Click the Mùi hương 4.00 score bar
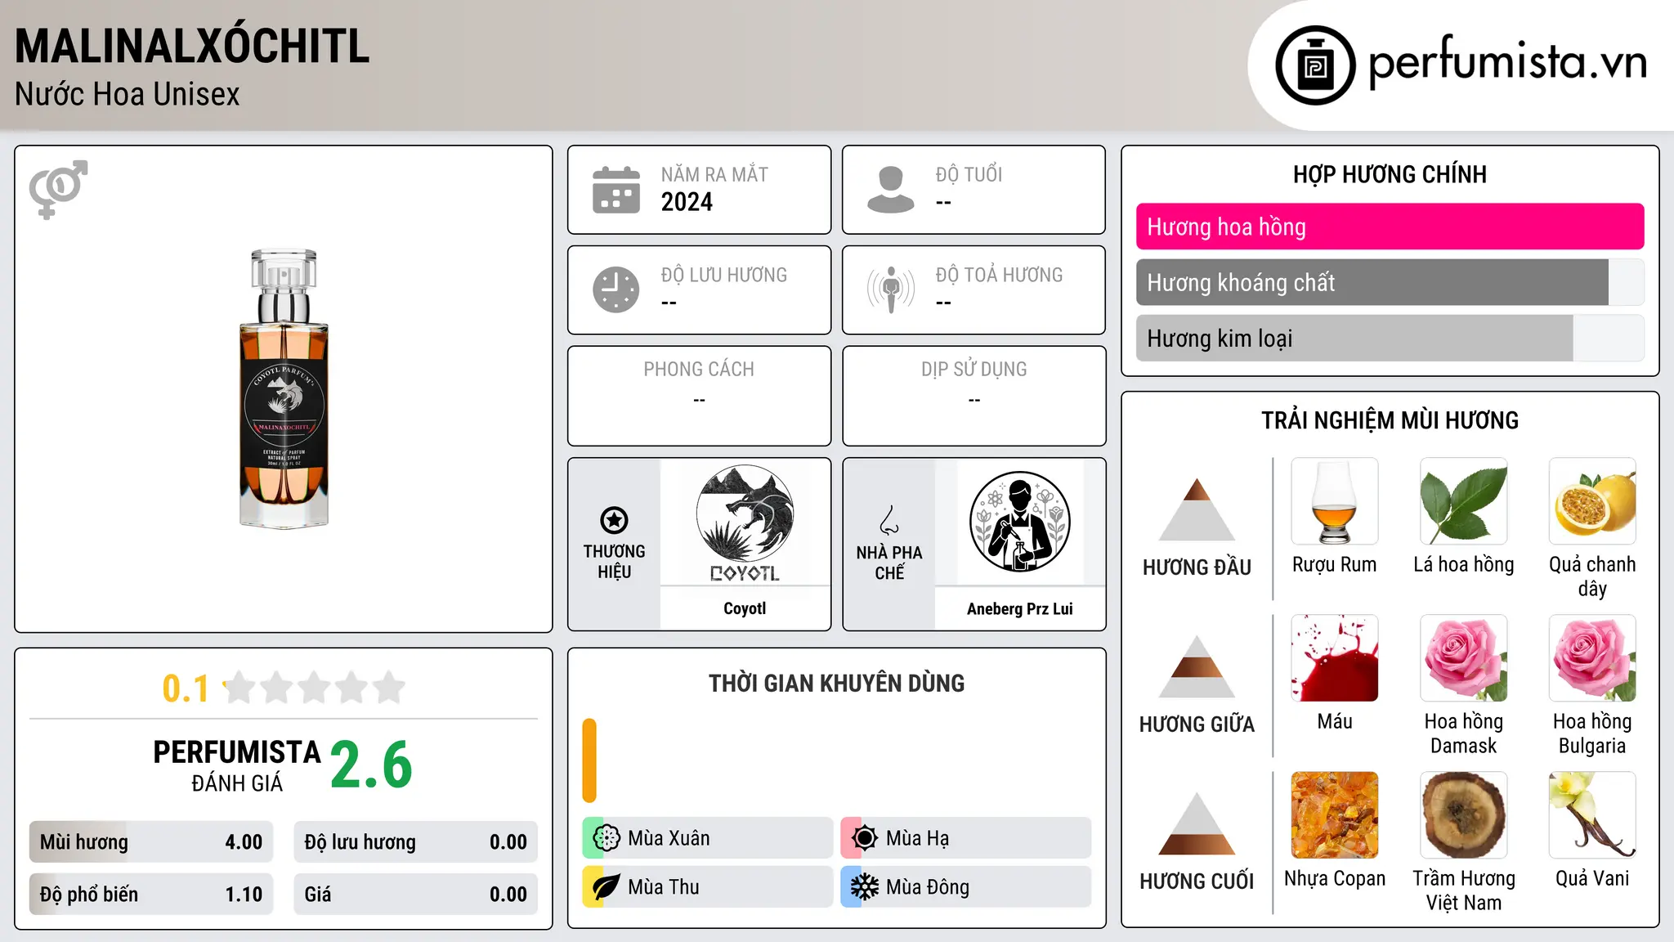The width and height of the screenshot is (1674, 942). (x=151, y=842)
